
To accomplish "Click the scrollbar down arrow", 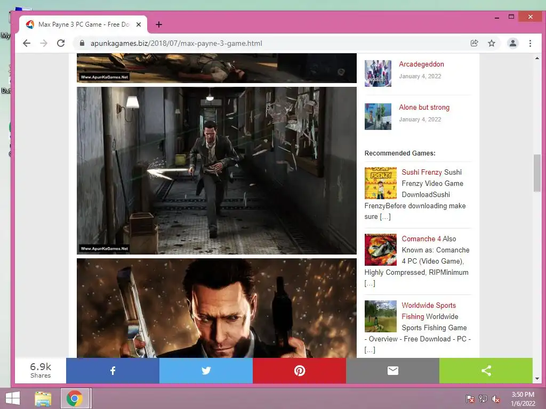I will click(537, 379).
